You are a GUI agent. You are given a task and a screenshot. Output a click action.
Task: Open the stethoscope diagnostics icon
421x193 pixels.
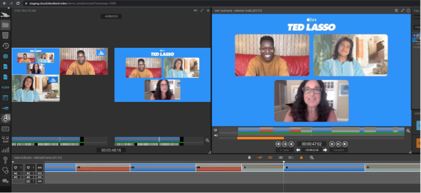[x=5, y=170]
